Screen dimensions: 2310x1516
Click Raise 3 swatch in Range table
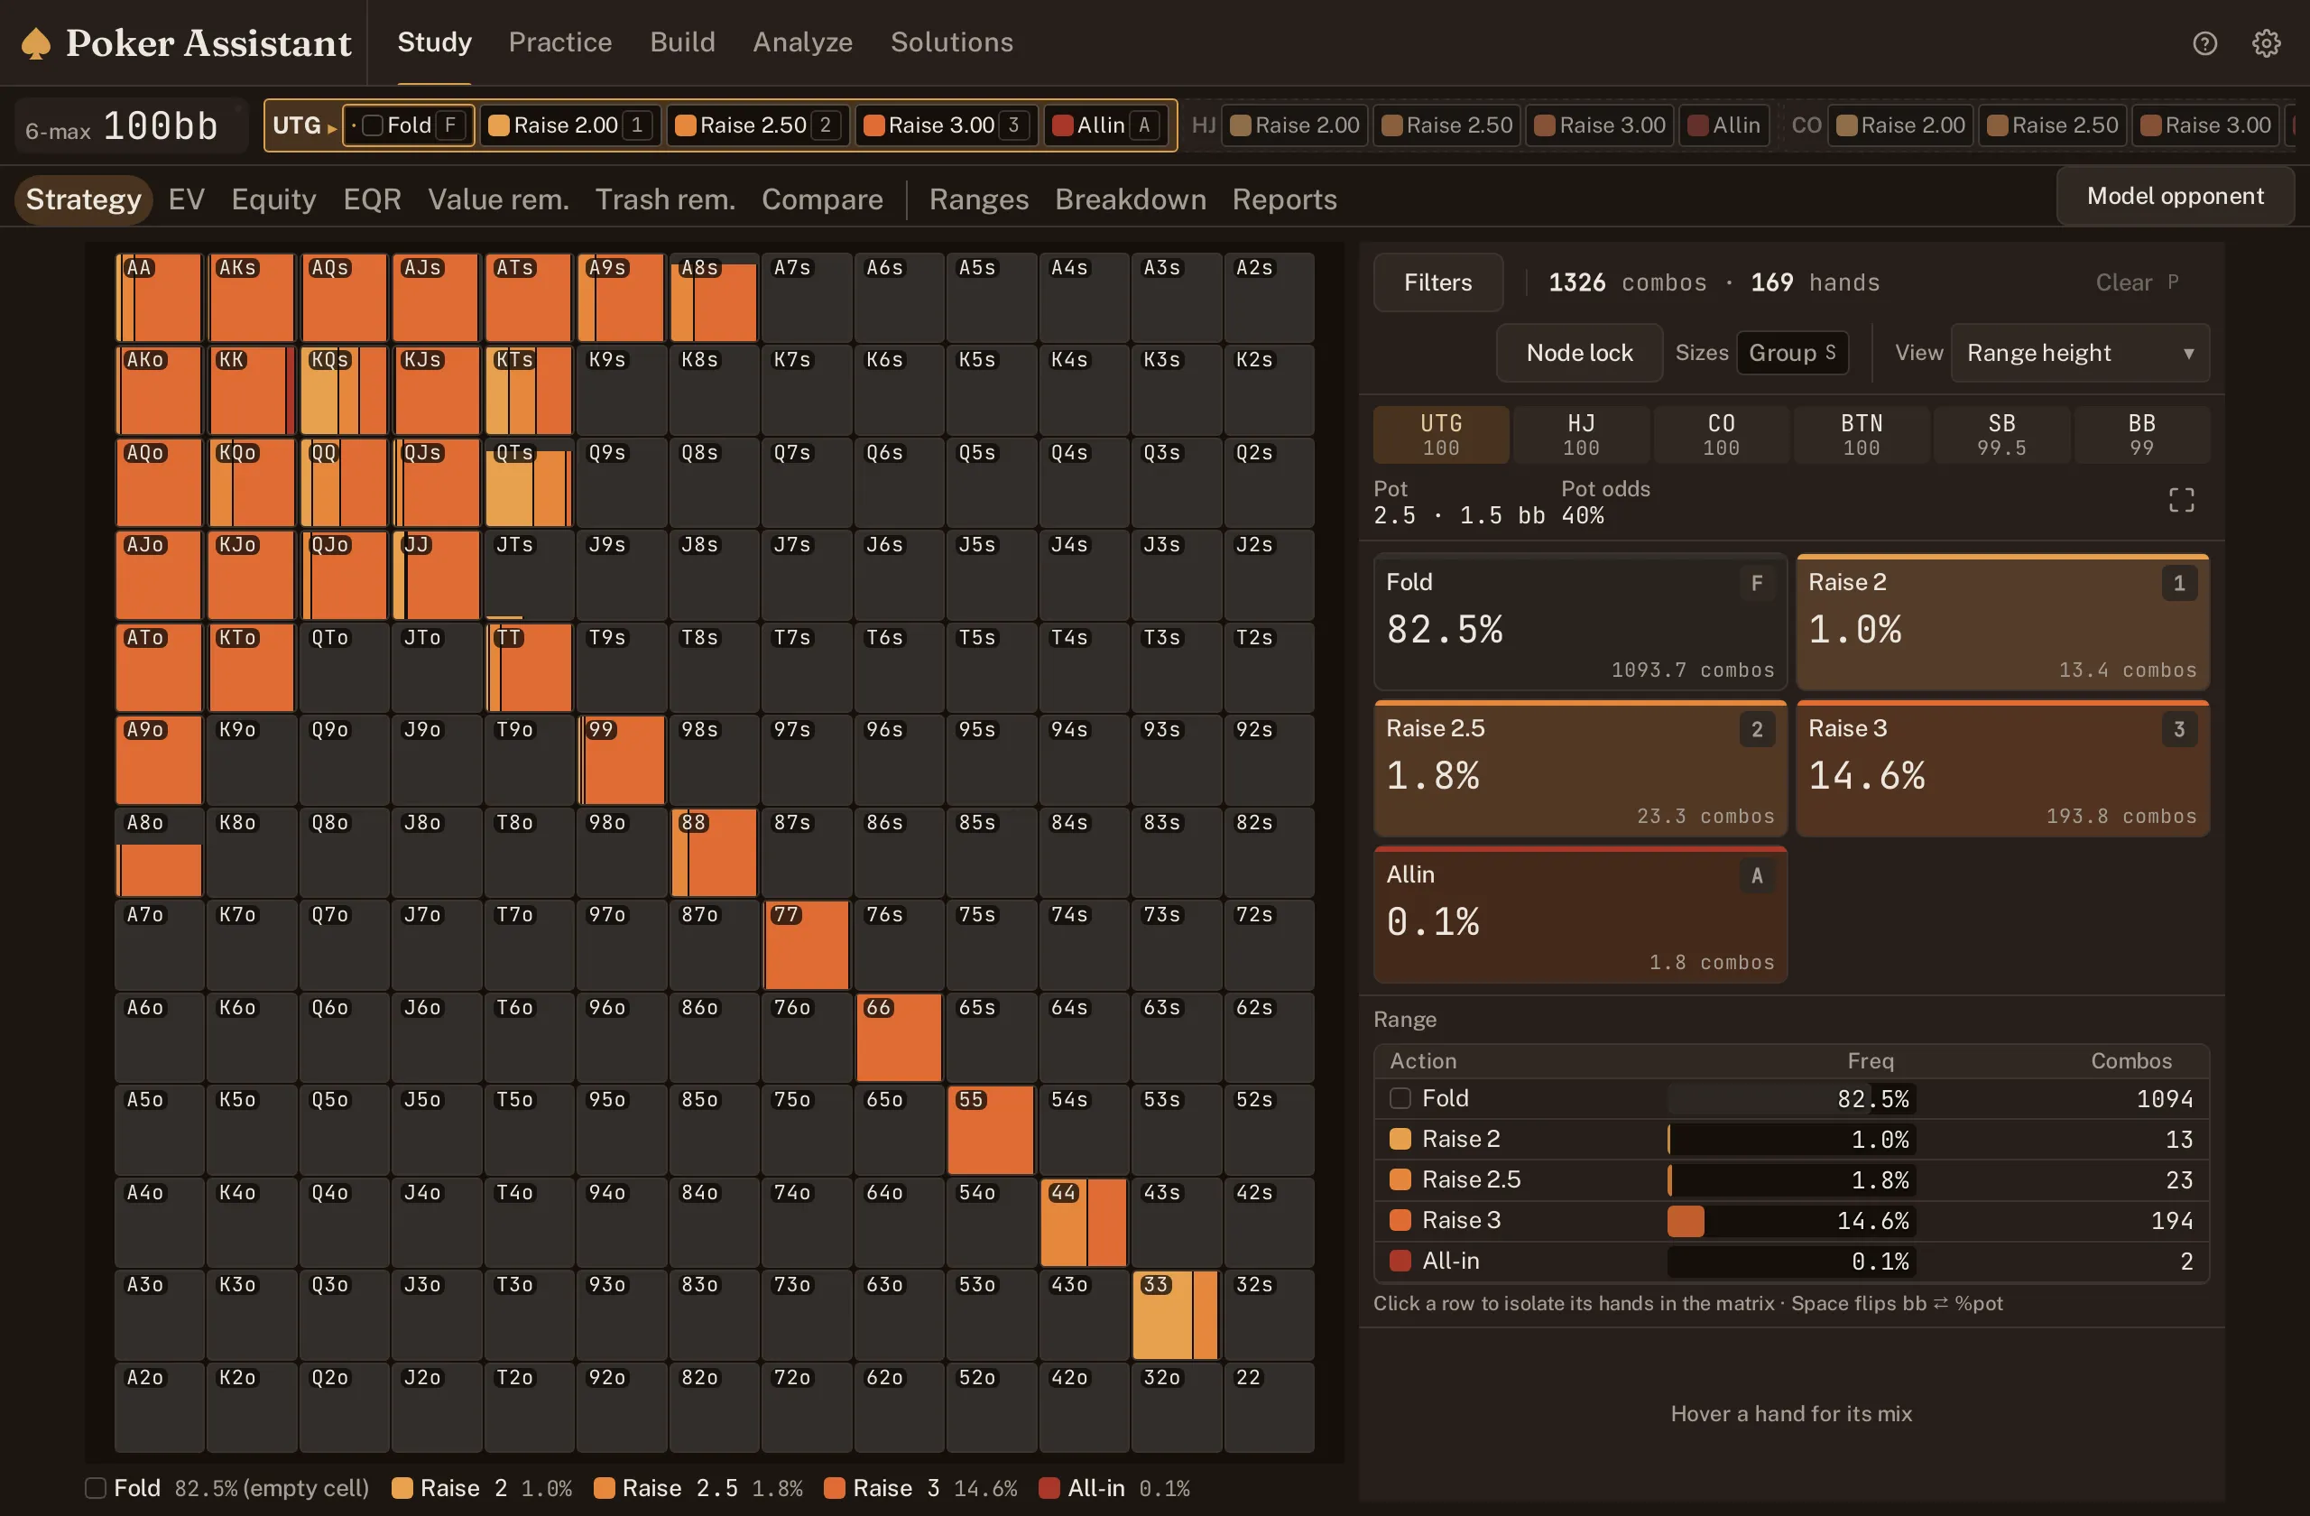point(1400,1220)
